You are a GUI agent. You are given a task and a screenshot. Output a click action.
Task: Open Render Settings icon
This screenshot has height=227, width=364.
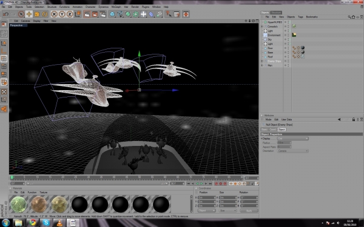click(x=103, y=15)
